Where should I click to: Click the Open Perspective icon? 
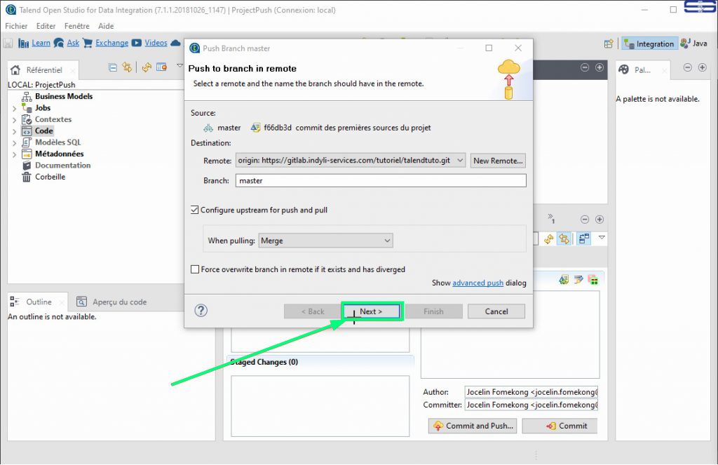pos(609,43)
